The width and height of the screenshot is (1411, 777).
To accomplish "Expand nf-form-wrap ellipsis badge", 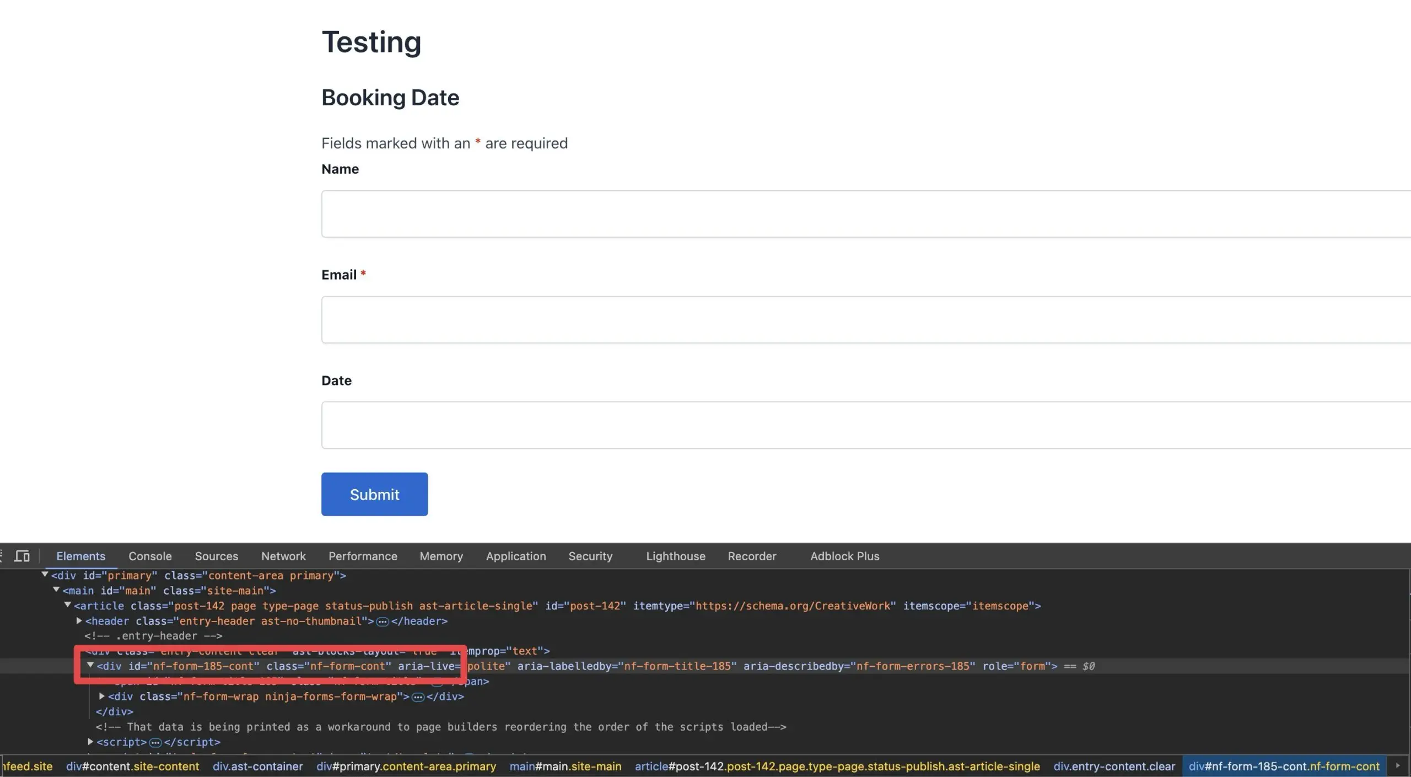I will coord(418,697).
